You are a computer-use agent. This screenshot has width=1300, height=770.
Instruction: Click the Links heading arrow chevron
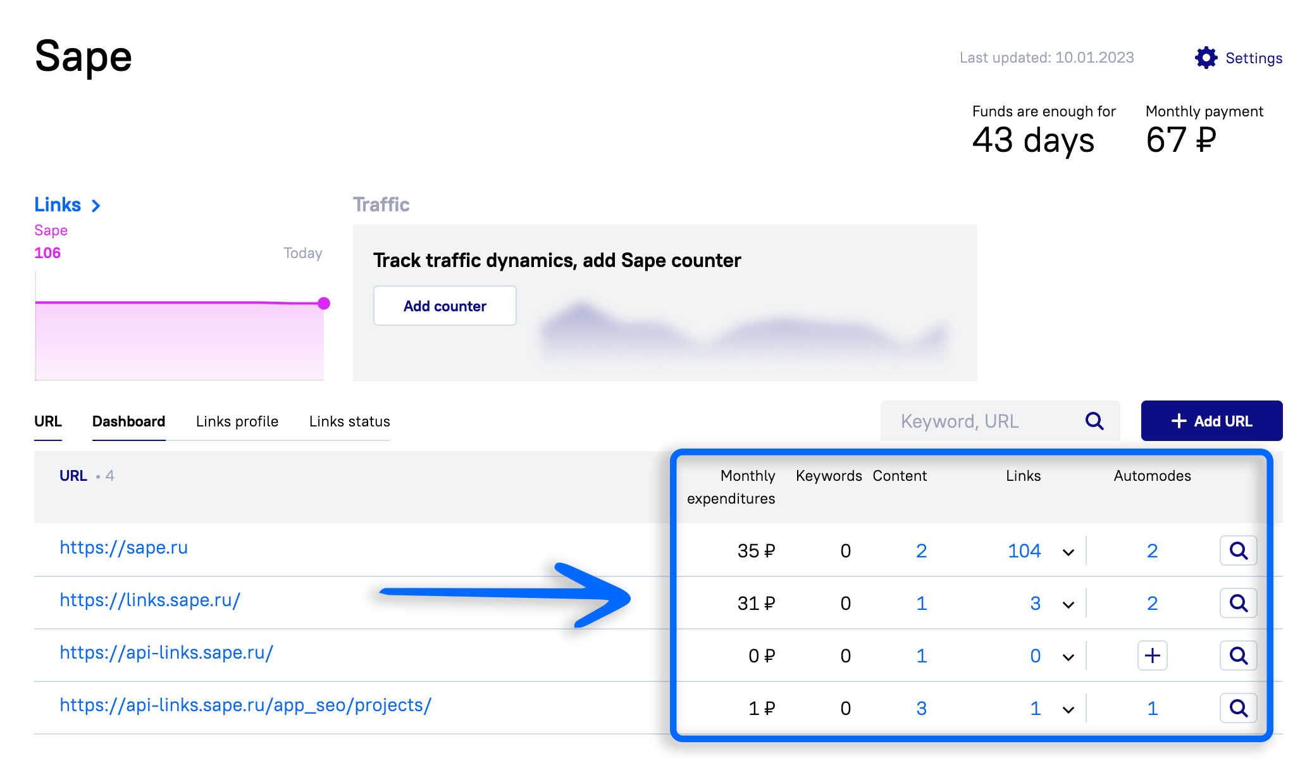96,206
